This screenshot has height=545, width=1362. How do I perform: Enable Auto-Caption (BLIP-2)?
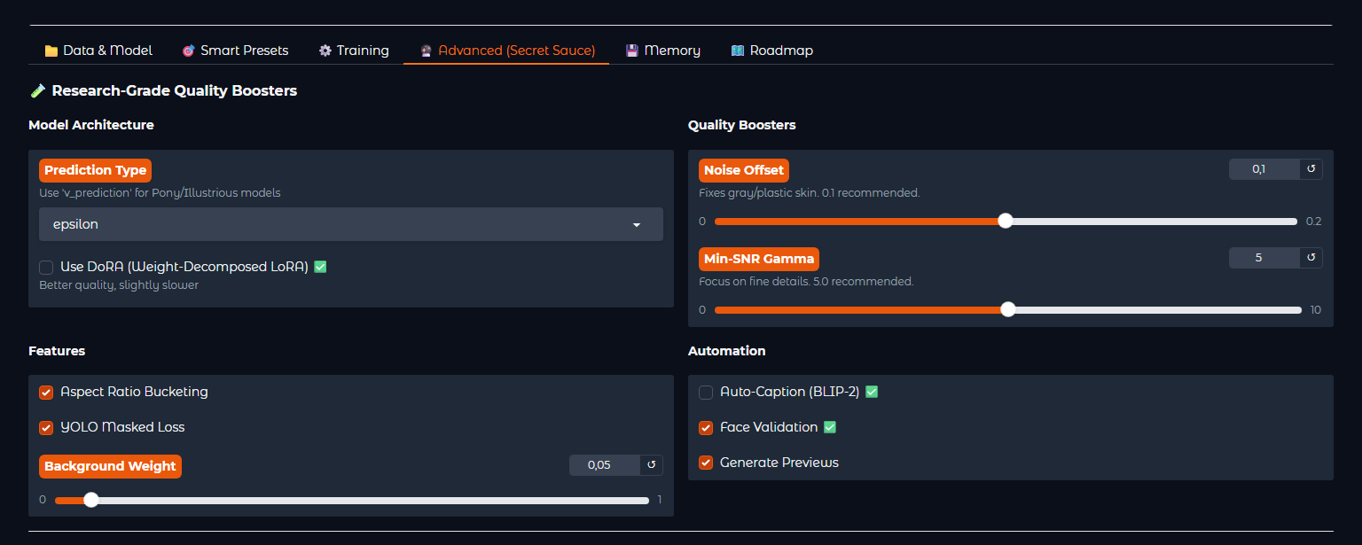click(706, 392)
